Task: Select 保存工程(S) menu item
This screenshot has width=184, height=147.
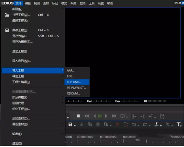Action: [x=33, y=30]
